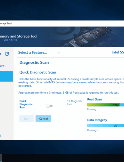Expand the feature list chevron arrow
Screen dimensions: 124x162
(58, 53)
